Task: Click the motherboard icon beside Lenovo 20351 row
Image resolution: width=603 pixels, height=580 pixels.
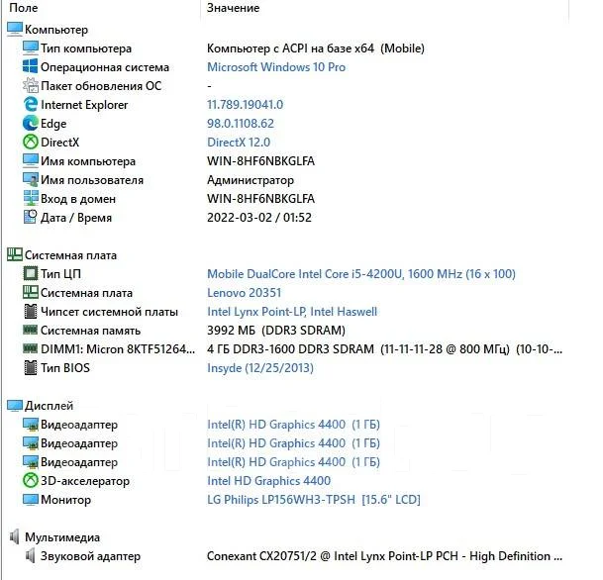Action: [x=31, y=293]
